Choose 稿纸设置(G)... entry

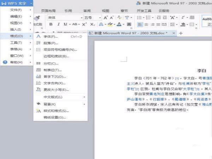pyautogui.click(x=60, y=117)
